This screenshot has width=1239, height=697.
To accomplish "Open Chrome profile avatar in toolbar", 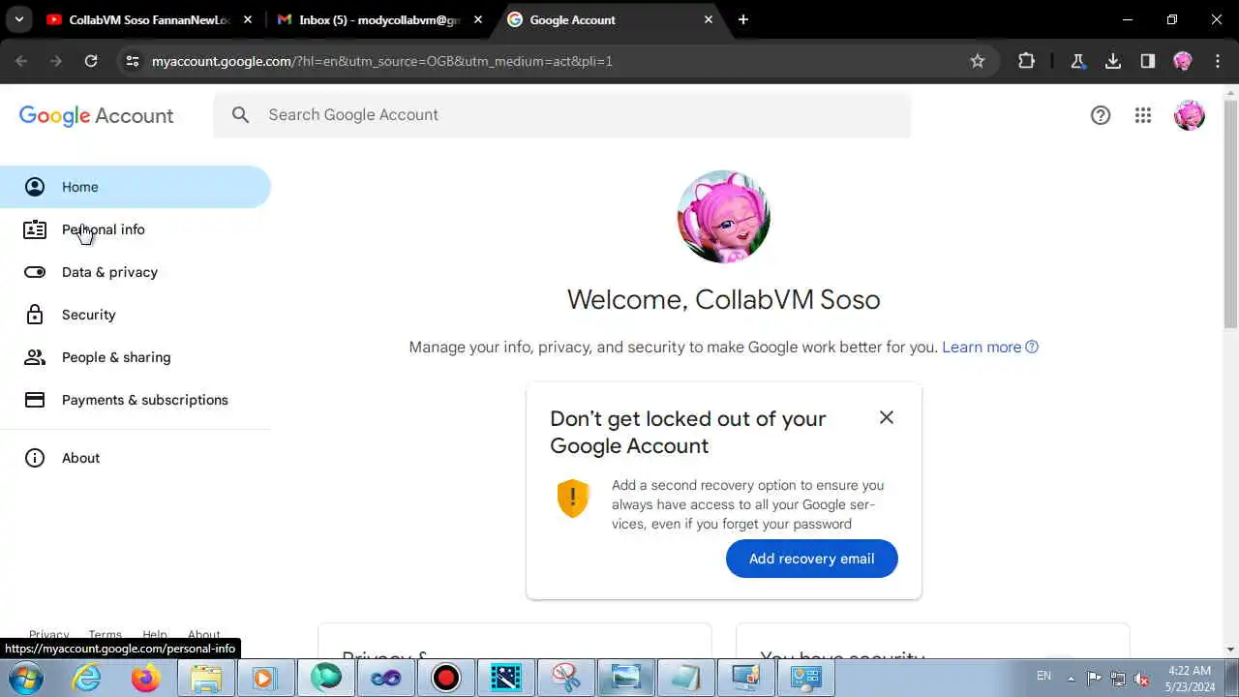I will pyautogui.click(x=1183, y=61).
